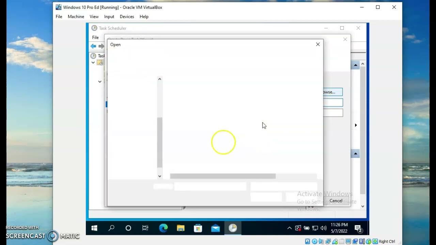436x245 pixels.
Task: Click VirtualBox green arrow keyboard capture icon
Action: pyautogui.click(x=375, y=241)
